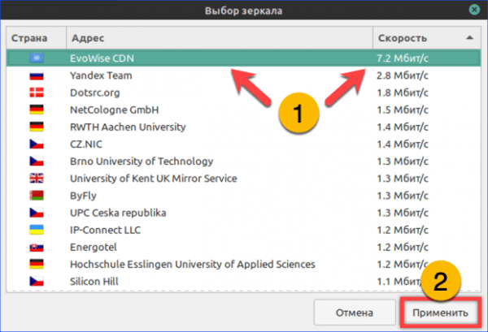
Task: Click the 7.2 Мбит/с speed value
Action: point(403,58)
